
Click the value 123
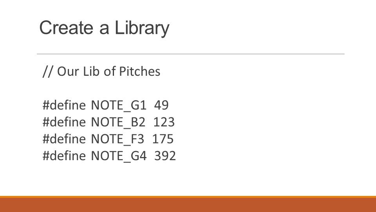click(x=164, y=122)
